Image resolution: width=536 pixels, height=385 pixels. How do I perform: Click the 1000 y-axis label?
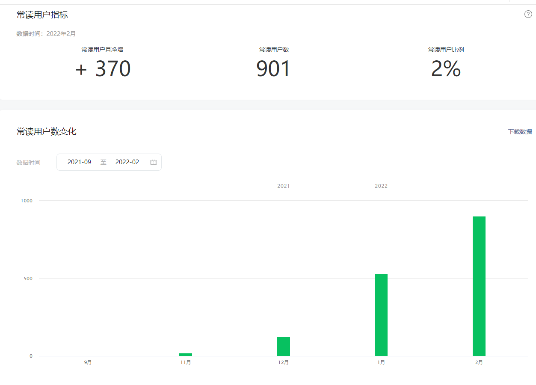click(27, 201)
